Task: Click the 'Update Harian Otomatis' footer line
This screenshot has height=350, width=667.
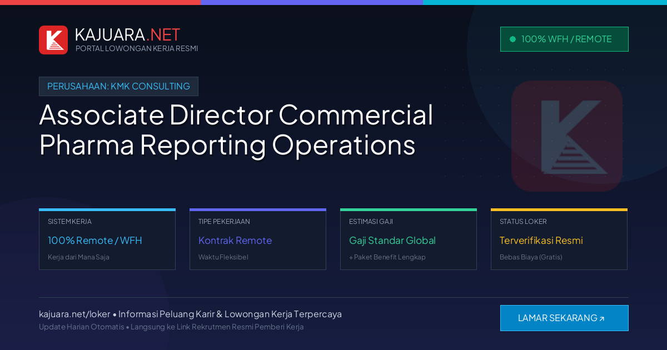Action: (171, 327)
